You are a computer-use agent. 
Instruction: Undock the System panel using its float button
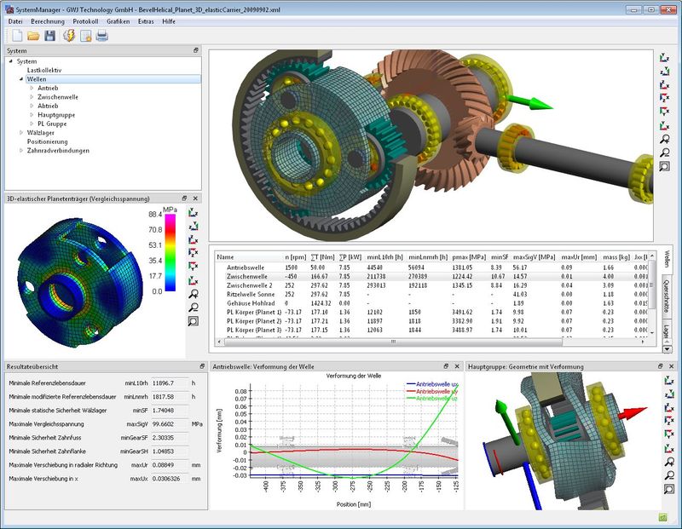pyautogui.click(x=195, y=51)
